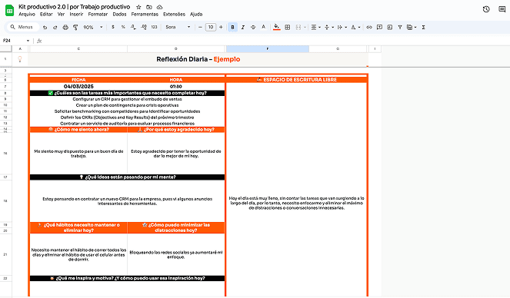The image size is (510, 298).
Task: Toggle italic formatting
Action: tap(242, 28)
